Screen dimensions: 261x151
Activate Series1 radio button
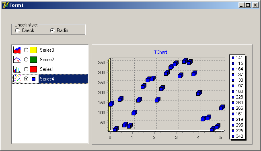tap(26, 69)
